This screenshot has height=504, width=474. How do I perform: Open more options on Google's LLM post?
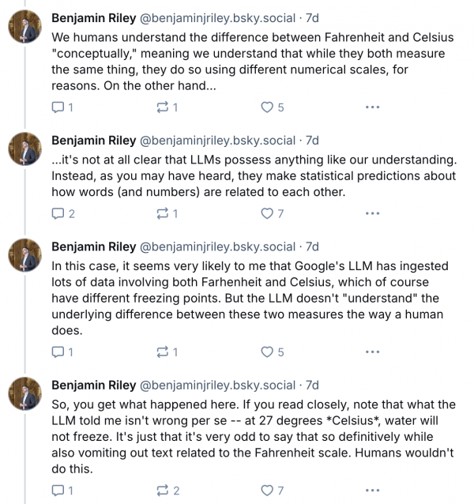pos(372,352)
